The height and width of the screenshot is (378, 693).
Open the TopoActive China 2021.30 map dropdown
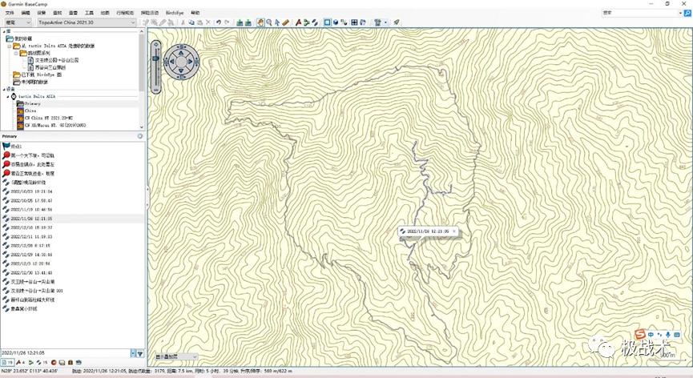(x=89, y=22)
